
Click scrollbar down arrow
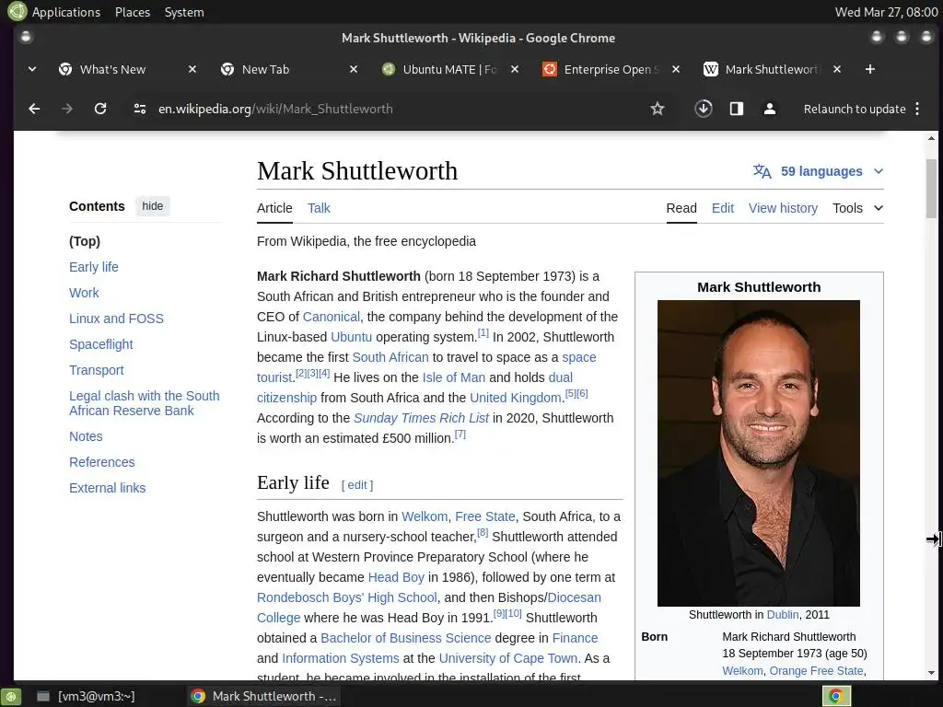click(931, 673)
